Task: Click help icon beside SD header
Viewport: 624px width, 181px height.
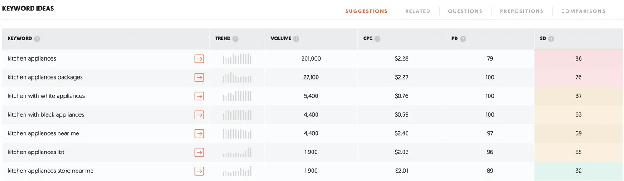Action: (x=551, y=39)
